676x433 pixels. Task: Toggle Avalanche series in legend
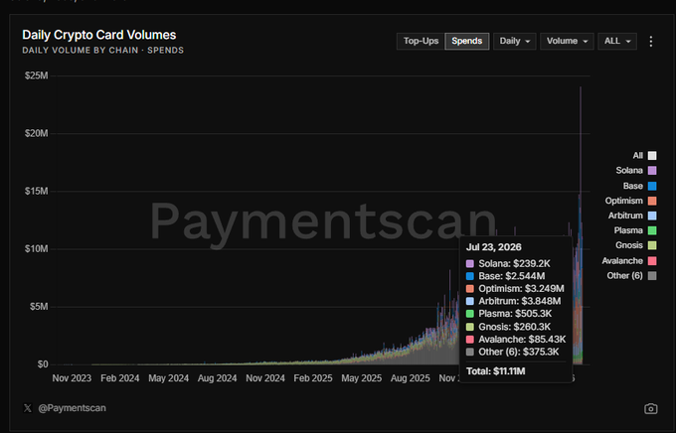point(629,260)
